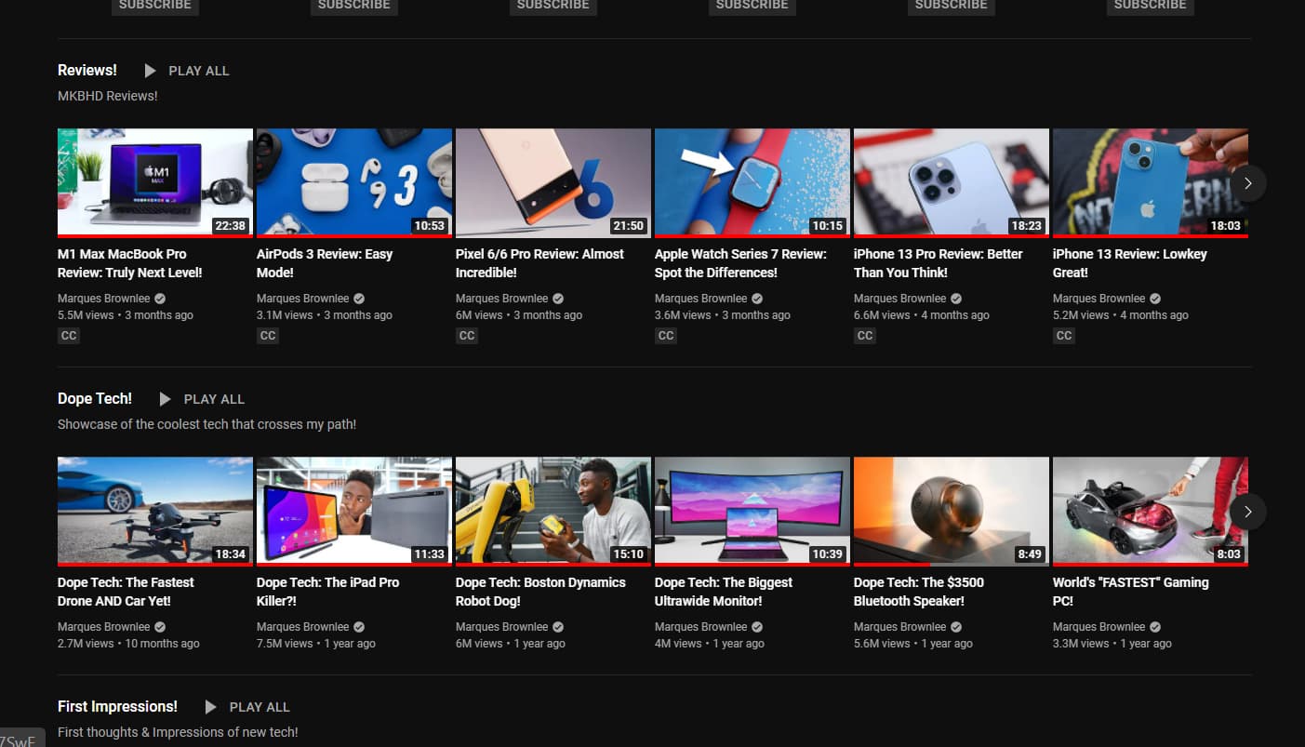Open the iPhone 13 Pro review thumbnail

[952, 183]
